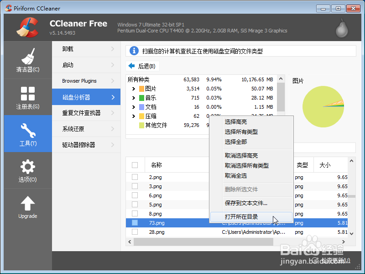365x274 pixels.
Task: Choose 打开所在目录 from the context menu
Action: tap(251, 216)
